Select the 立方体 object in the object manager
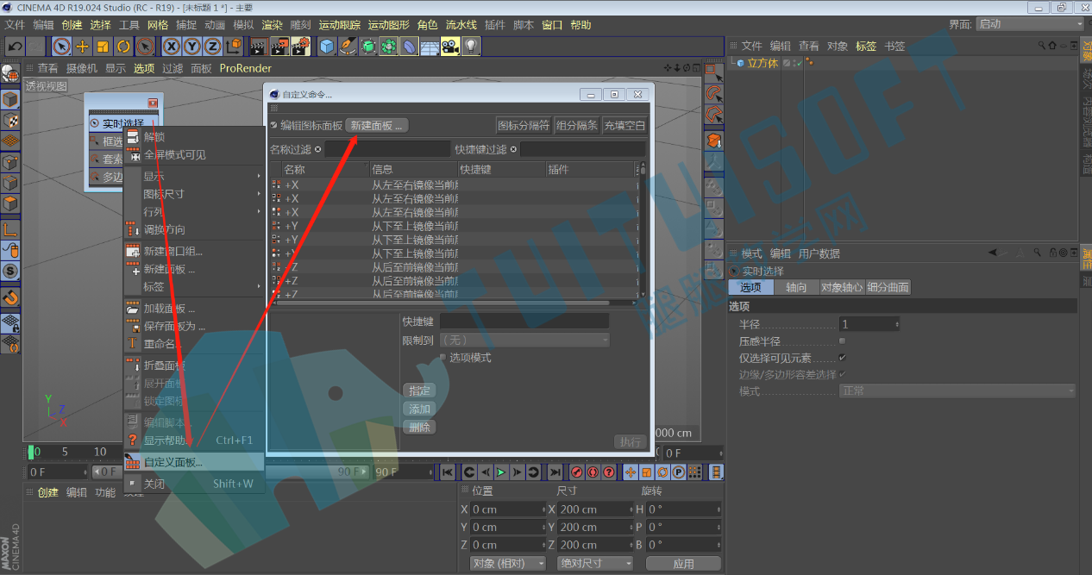The width and height of the screenshot is (1092, 575). point(763,63)
